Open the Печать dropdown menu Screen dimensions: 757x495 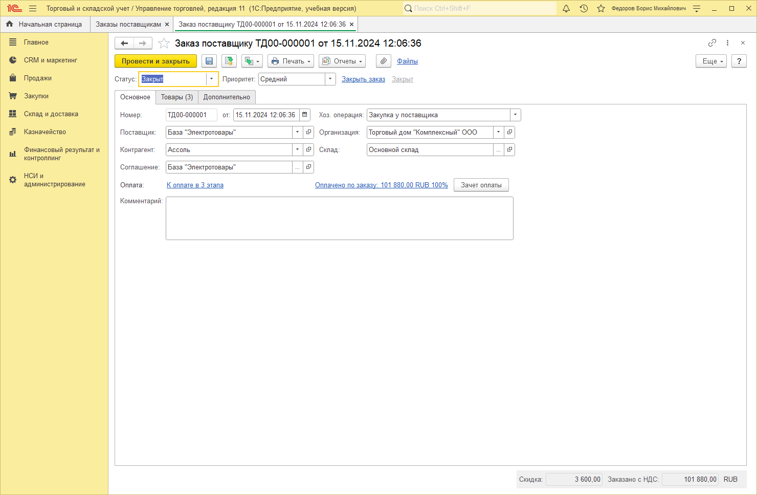[x=291, y=61]
